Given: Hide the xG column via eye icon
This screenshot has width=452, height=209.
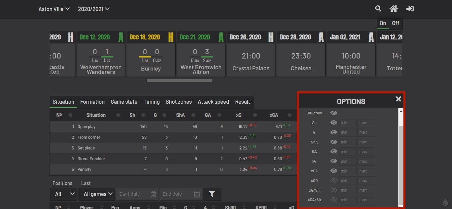Looking at the screenshot, I should (333, 161).
